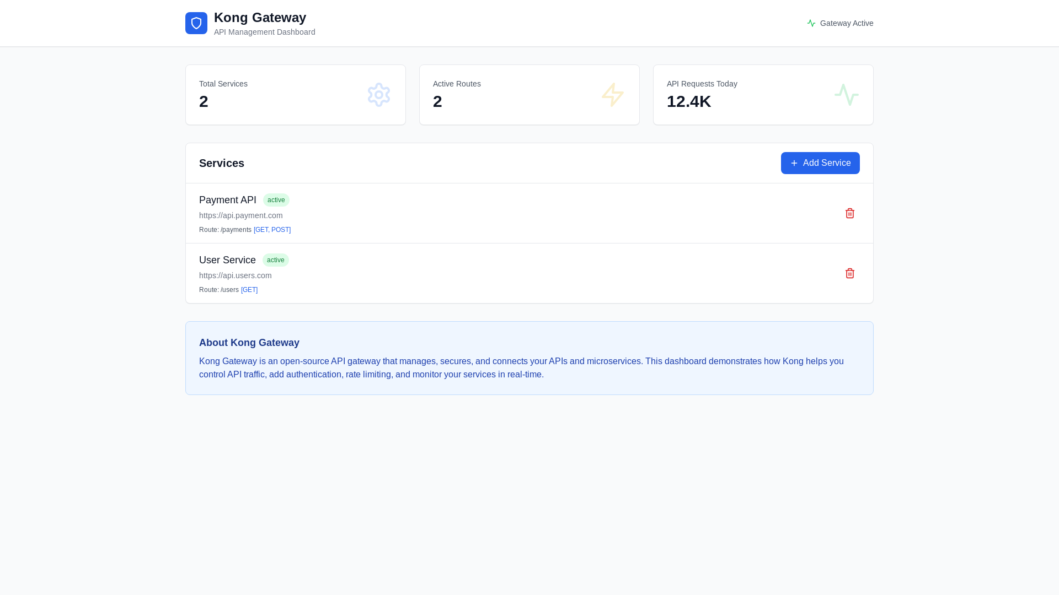
Task: Click the Gateway Active status text
Action: coord(847,23)
